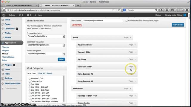Open the updates icon showing 2

tap(21, 15)
